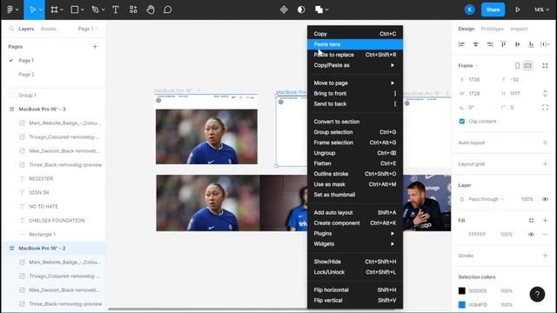The width and height of the screenshot is (557, 313).
Task: Expand the Move to page submenu
Action: point(354,83)
